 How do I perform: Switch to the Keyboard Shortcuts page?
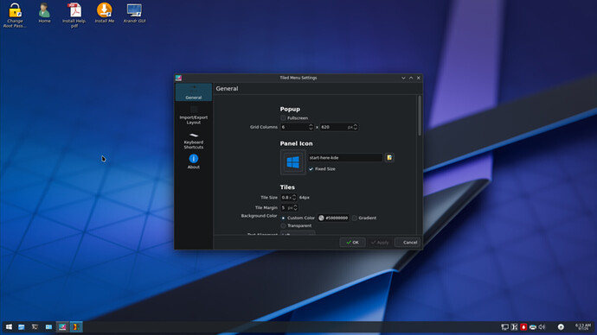pos(194,141)
